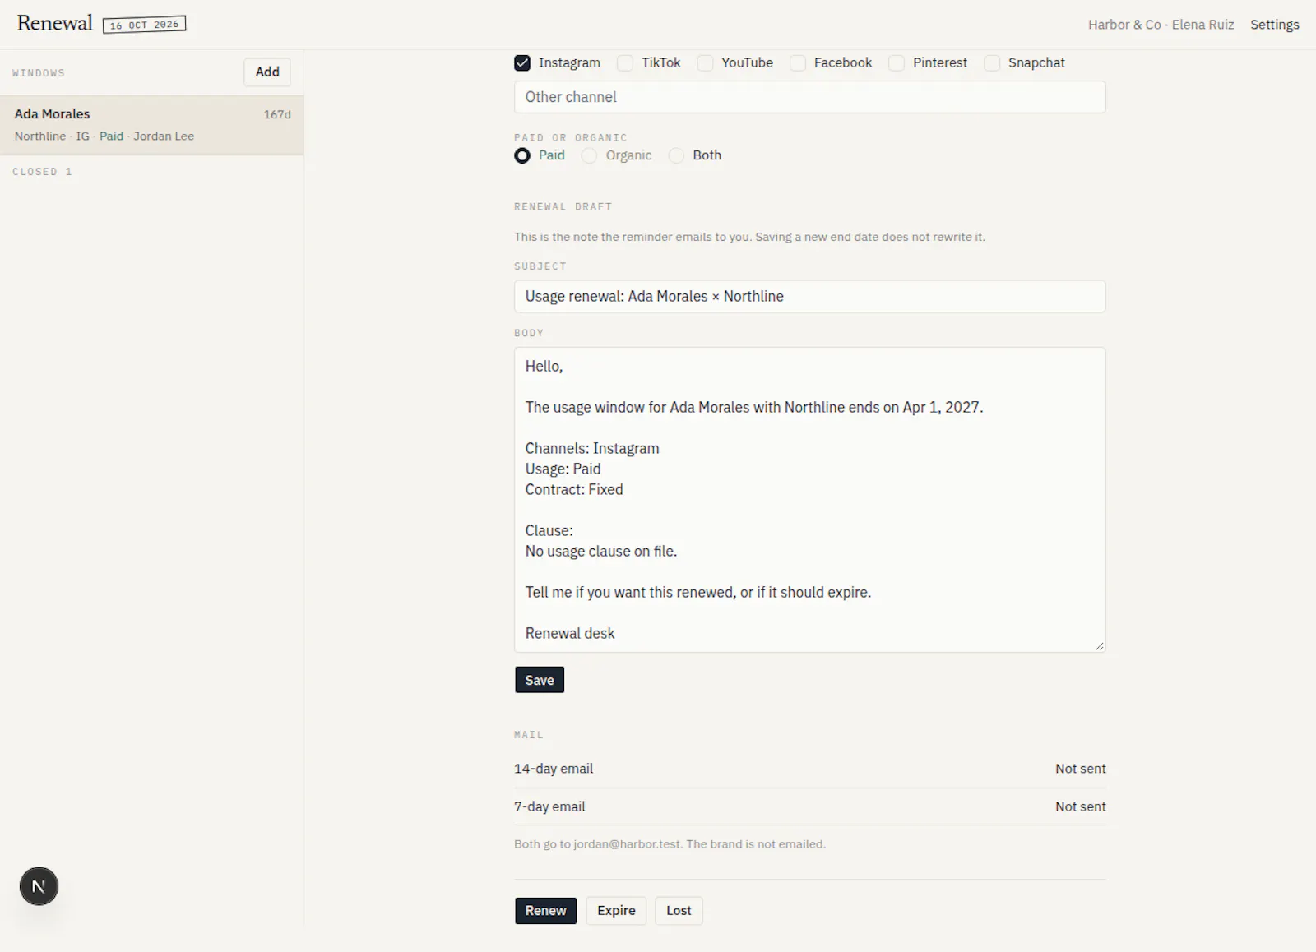1316x952 pixels.
Task: Select the Pinterest checkbox
Action: pyautogui.click(x=897, y=62)
